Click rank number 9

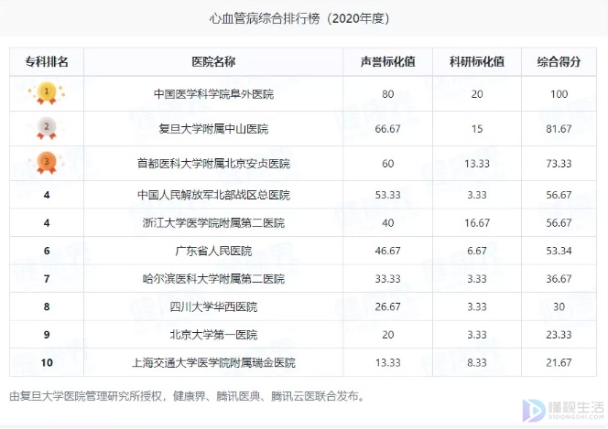pos(47,335)
